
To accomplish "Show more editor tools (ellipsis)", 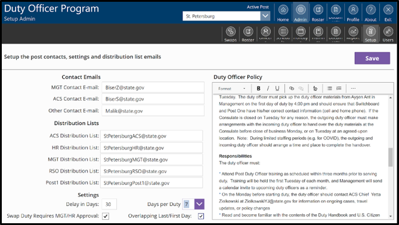I will tap(353, 88).
